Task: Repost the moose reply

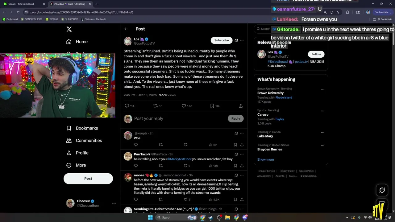Action: pyautogui.click(x=160, y=199)
